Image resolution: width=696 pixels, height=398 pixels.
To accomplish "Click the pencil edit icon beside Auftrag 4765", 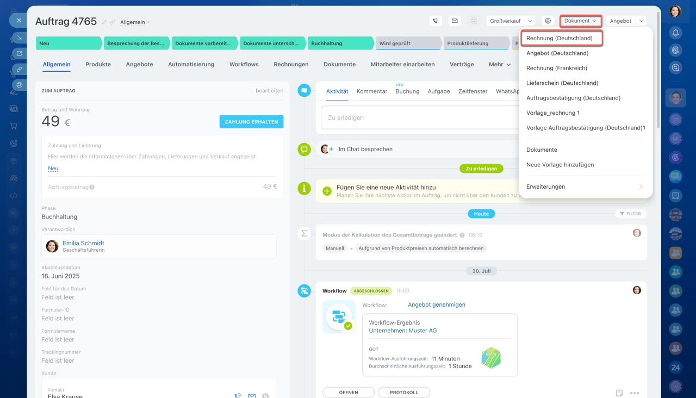I will 104,22.
